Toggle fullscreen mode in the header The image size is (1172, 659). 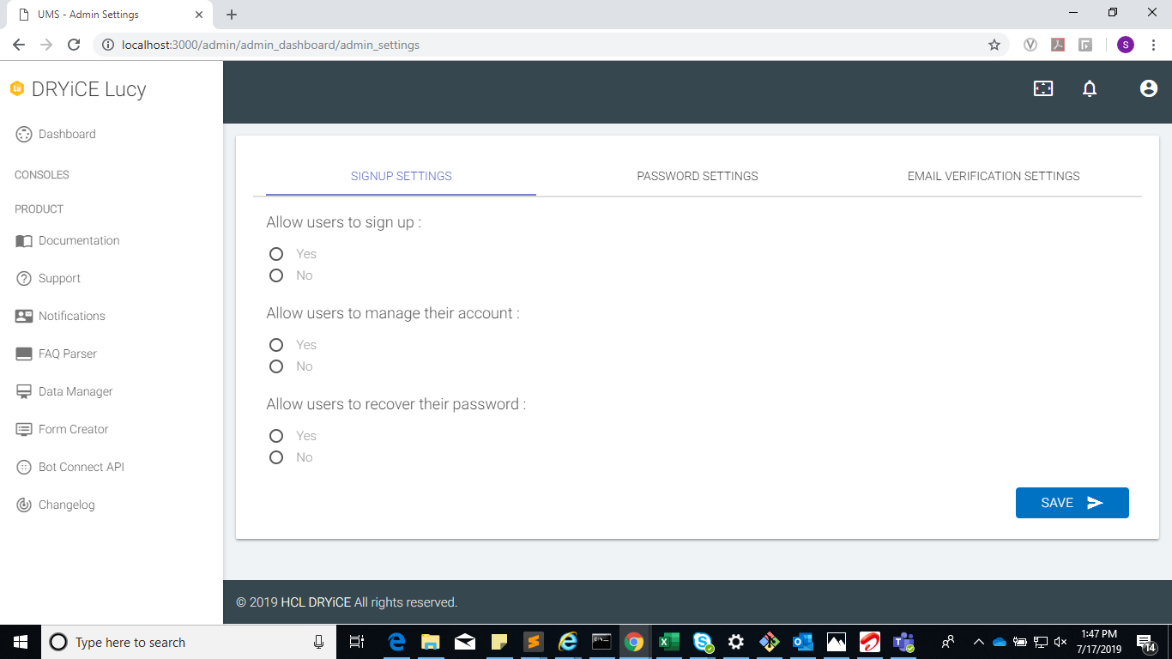point(1043,88)
